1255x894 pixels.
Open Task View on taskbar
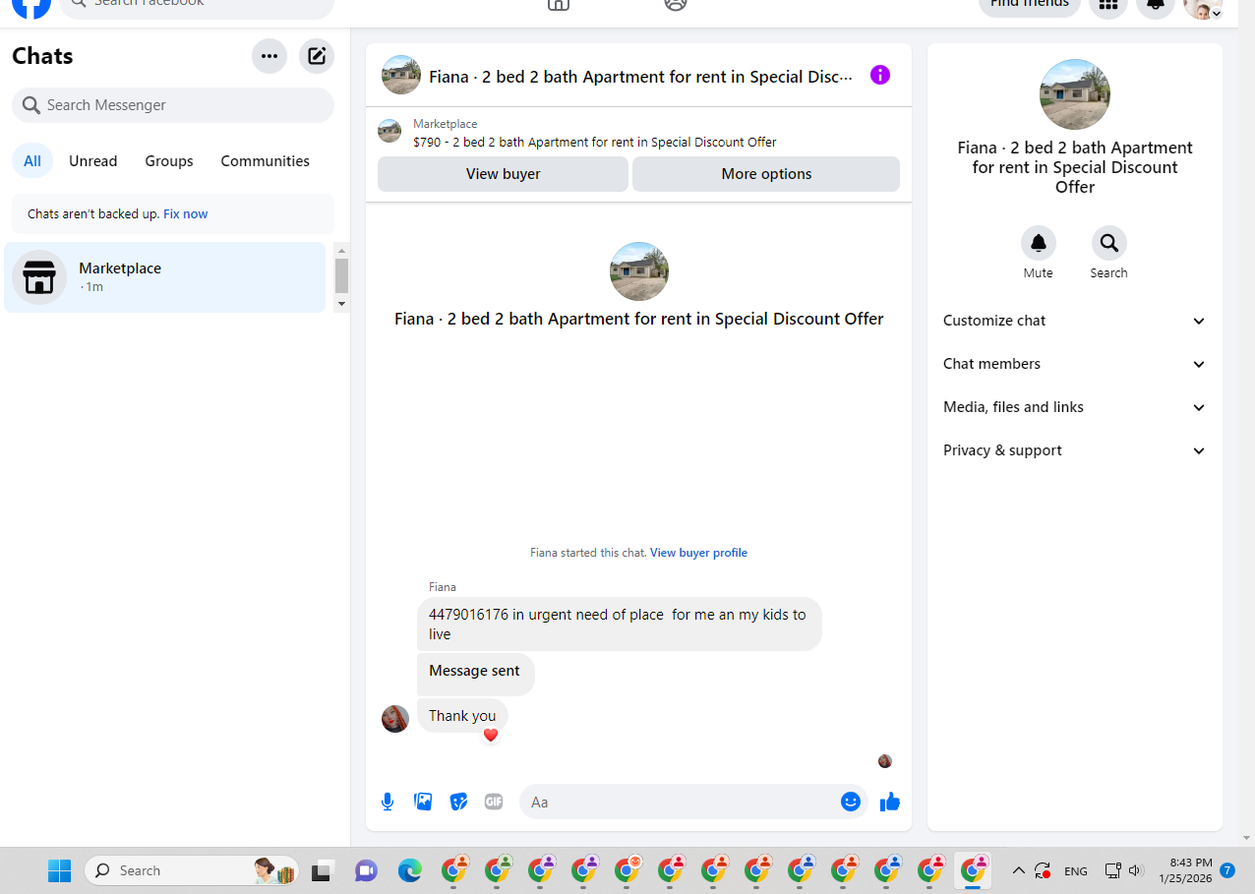(323, 870)
